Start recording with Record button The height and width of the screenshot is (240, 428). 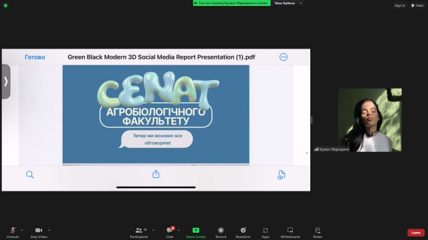[221, 233]
